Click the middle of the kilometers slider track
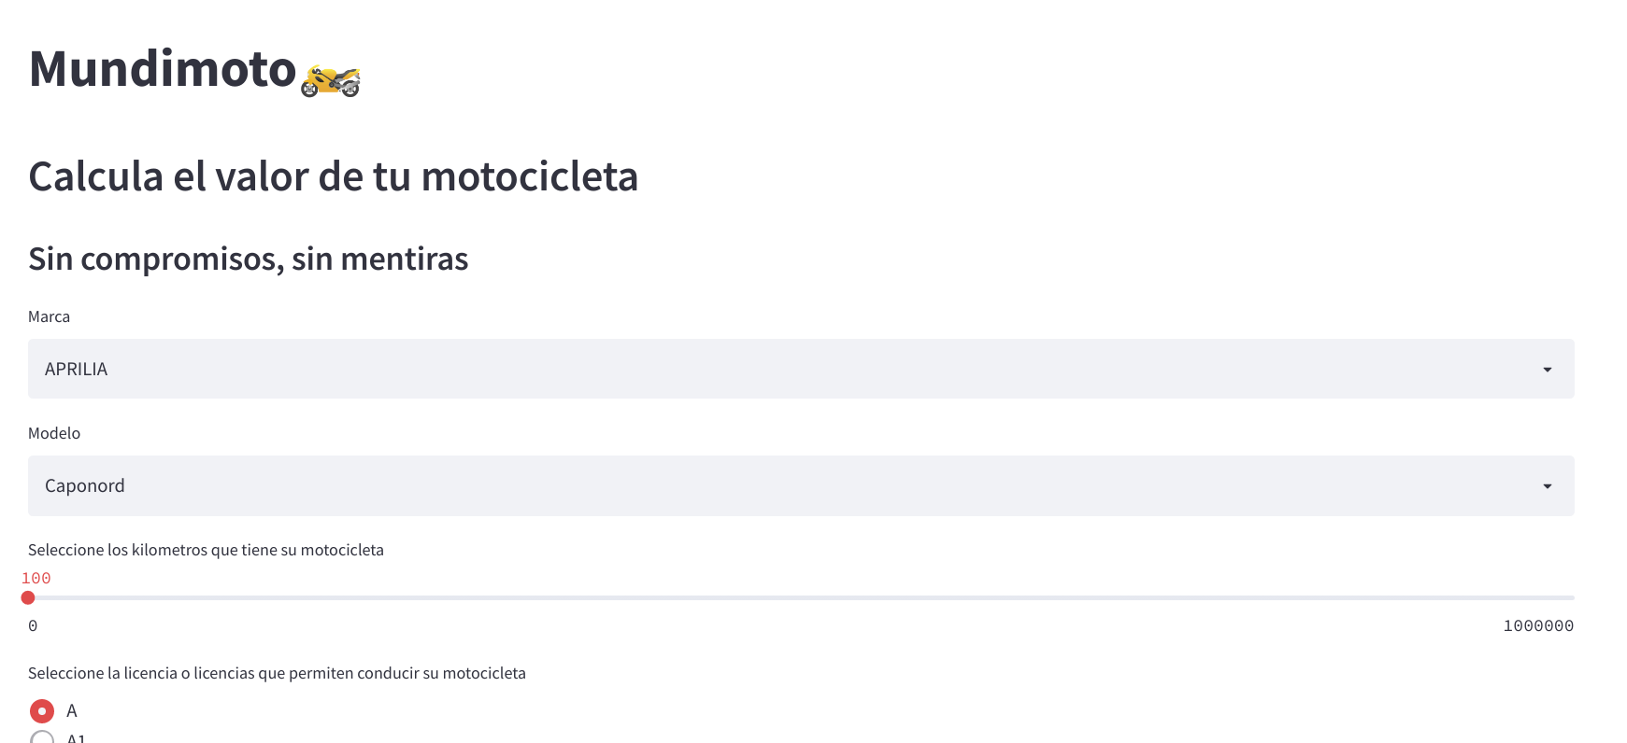Viewport: 1627px width, 743px height. [801, 597]
